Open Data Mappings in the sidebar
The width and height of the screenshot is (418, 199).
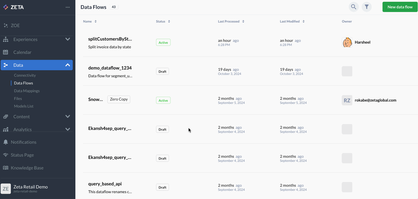[27, 91]
